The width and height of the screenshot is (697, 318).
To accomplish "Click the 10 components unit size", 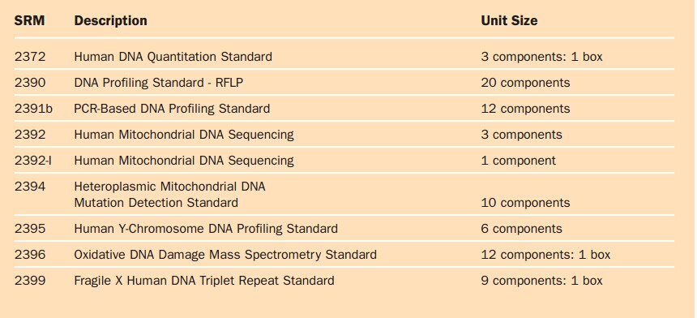I will [525, 203].
